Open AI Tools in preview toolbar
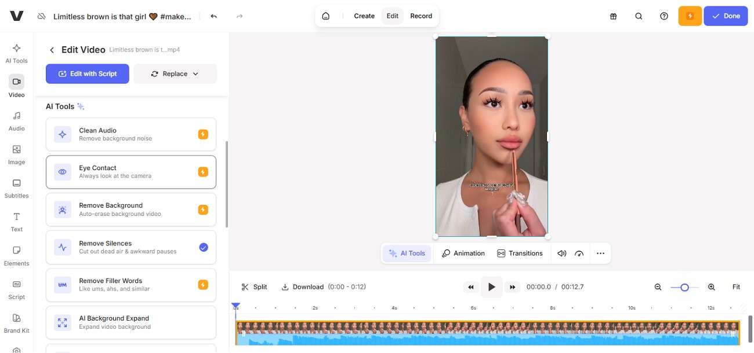754x353 pixels. point(407,253)
